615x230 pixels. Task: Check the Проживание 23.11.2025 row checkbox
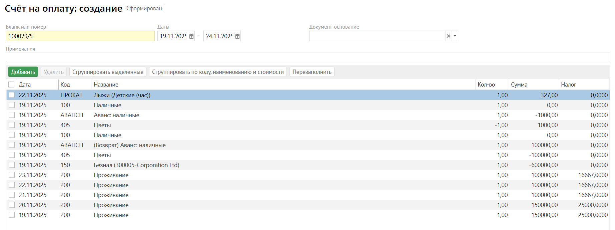click(x=12, y=175)
